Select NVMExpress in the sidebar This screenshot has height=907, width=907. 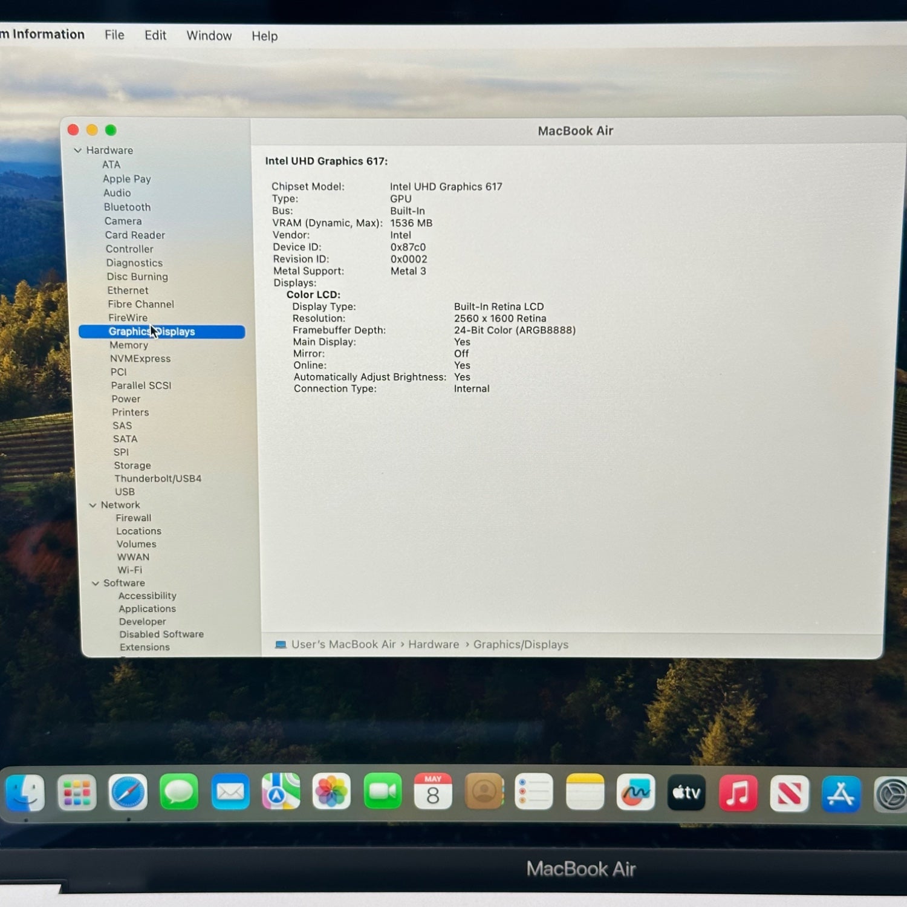[140, 359]
